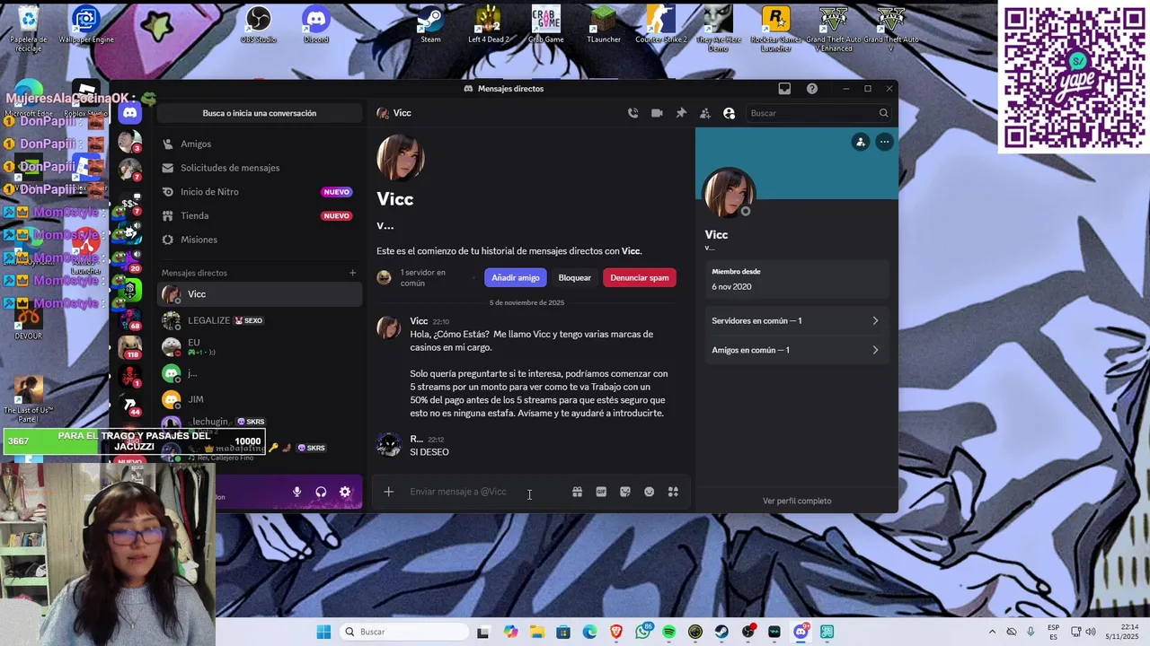
Task: Click the Añadir amigo button
Action: pos(516,277)
